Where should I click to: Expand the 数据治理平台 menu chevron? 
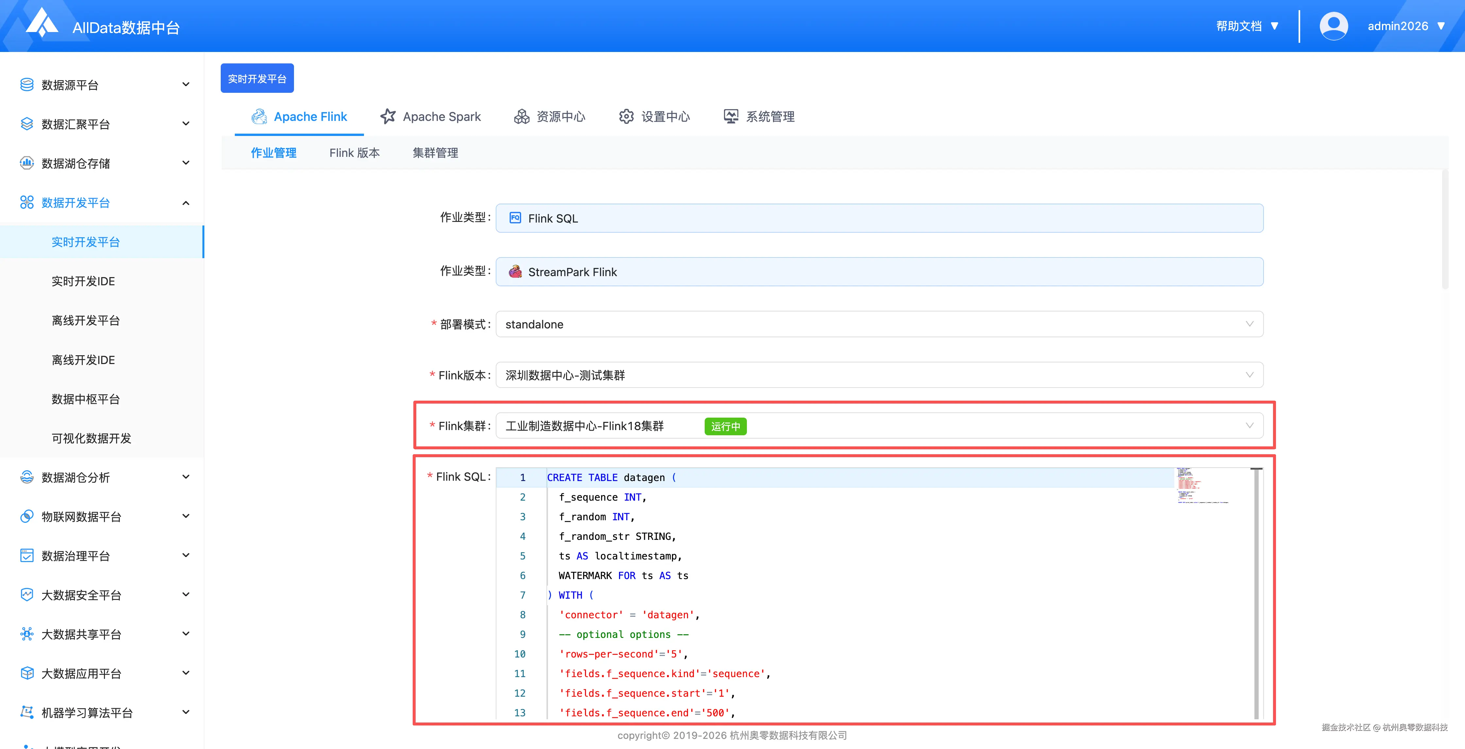click(x=185, y=555)
